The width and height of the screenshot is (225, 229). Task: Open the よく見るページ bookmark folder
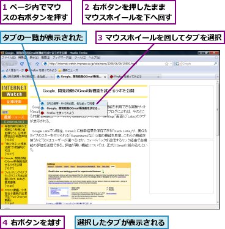point(13,70)
